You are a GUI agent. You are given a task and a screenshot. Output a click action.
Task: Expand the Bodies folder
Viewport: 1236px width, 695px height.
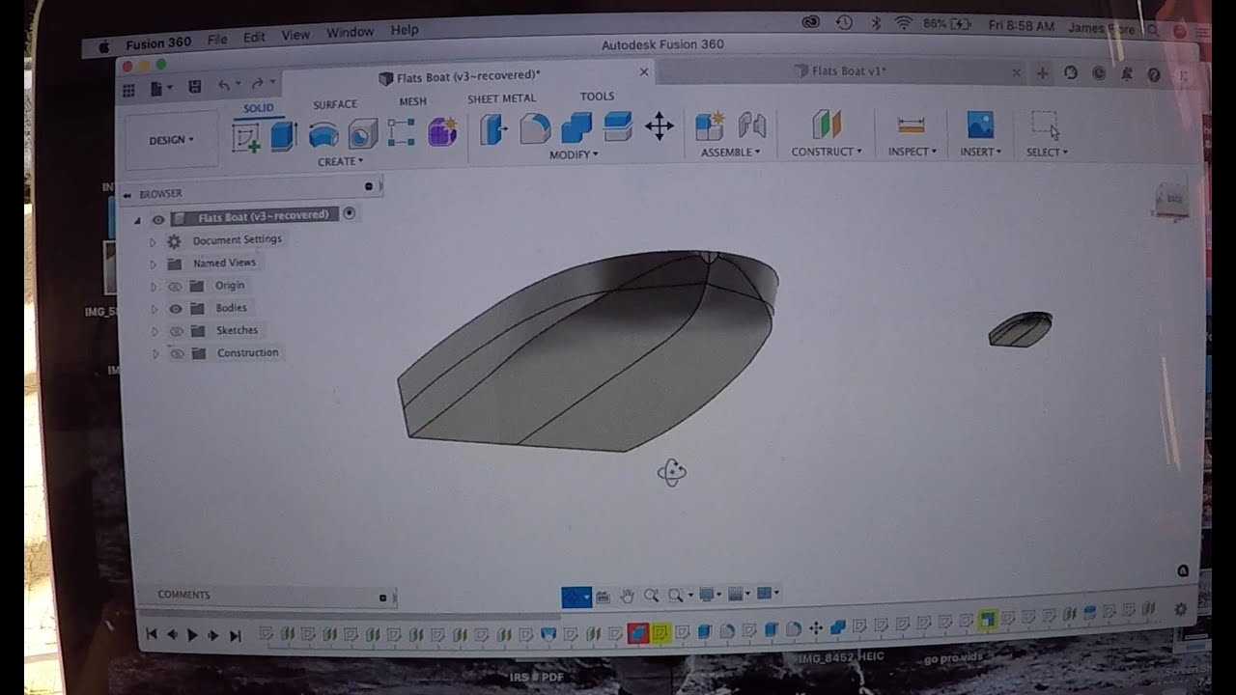[x=154, y=309]
